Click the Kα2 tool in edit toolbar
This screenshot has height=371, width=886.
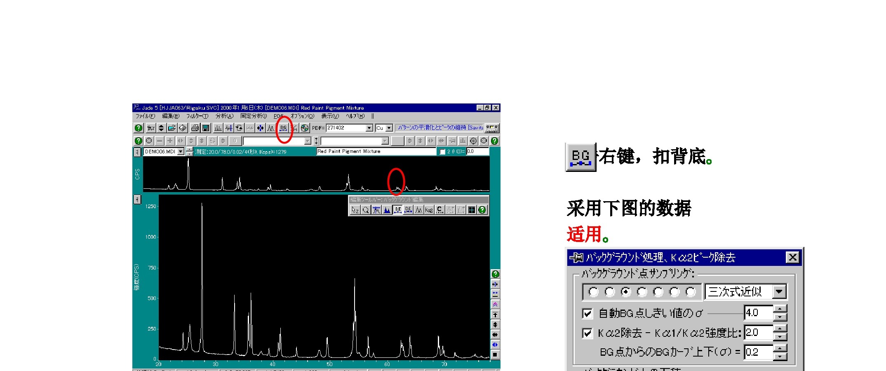[429, 210]
